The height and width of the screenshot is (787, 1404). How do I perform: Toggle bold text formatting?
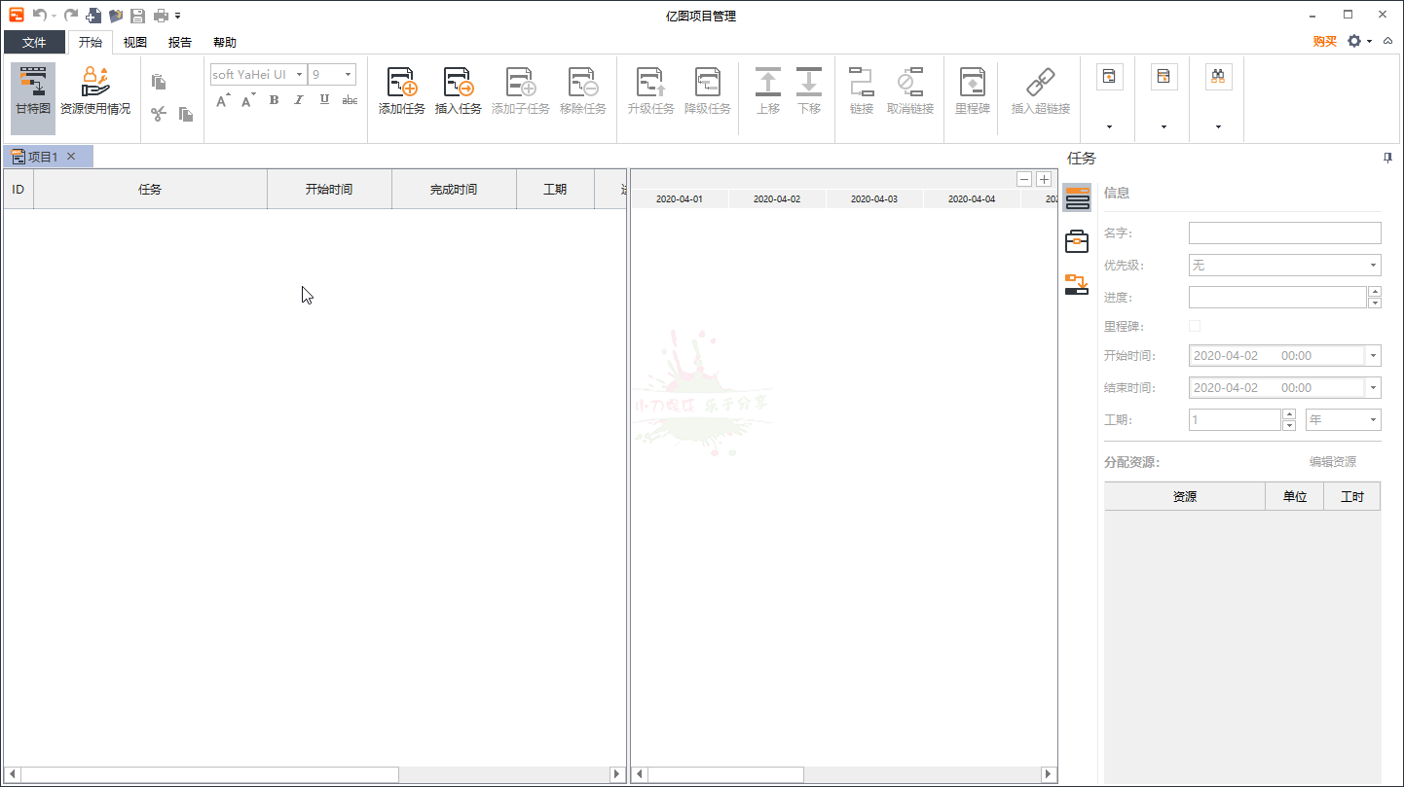point(274,100)
